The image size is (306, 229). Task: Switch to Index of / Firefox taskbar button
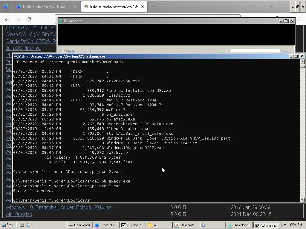[107, 225]
